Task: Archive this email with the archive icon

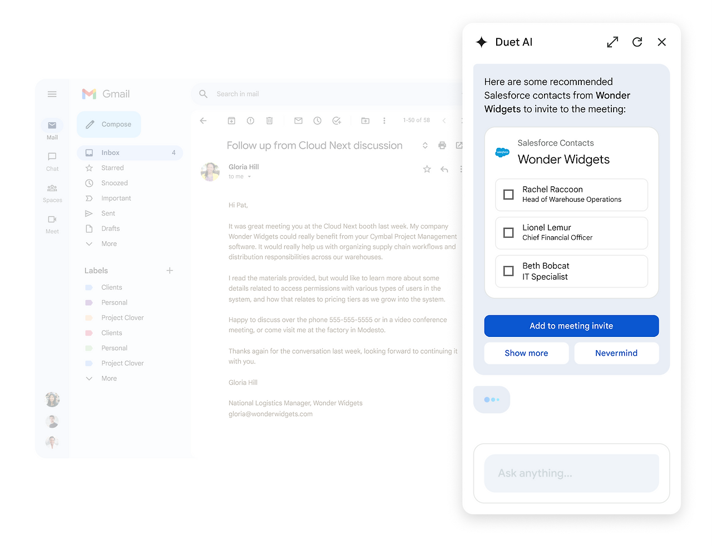Action: [x=232, y=121]
